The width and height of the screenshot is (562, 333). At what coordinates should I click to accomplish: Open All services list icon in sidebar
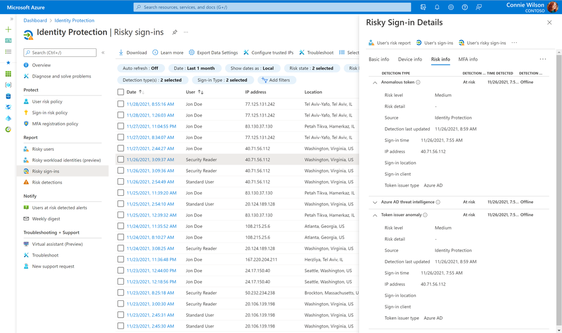pyautogui.click(x=8, y=52)
